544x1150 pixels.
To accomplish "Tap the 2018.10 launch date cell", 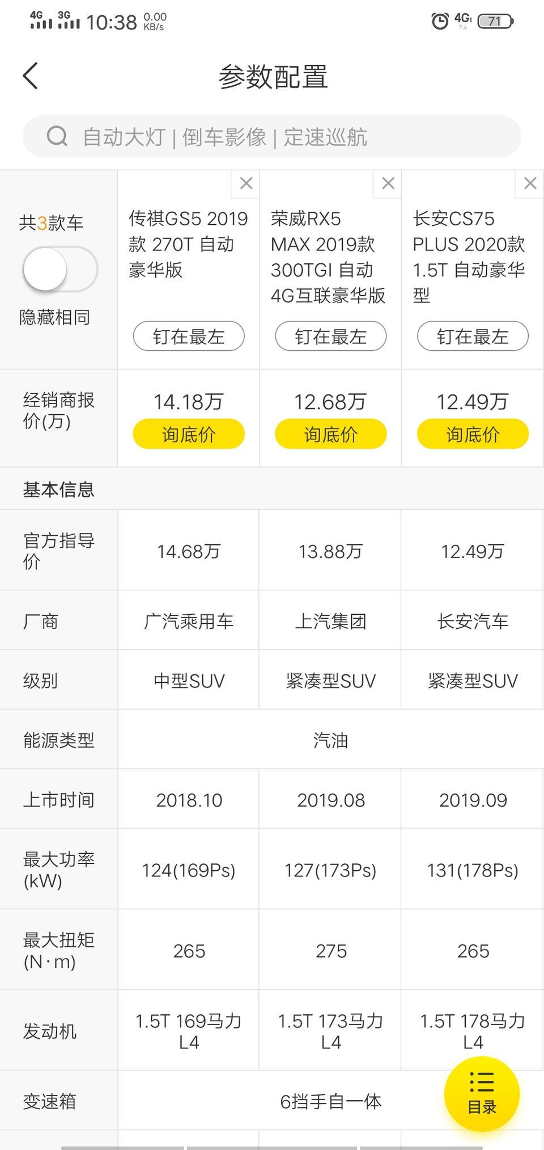I will tap(189, 800).
